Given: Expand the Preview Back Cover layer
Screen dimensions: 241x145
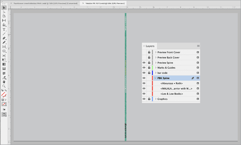Looking at the screenshot, I should (x=156, y=57).
